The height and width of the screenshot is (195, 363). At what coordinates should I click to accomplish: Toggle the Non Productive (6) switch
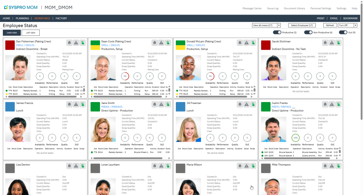pyautogui.click(x=308, y=32)
